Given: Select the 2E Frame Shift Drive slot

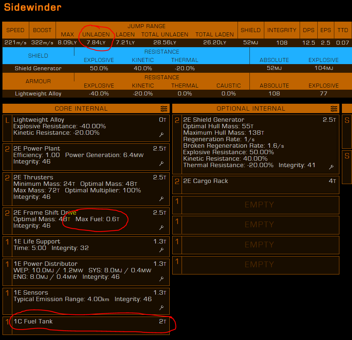Looking at the screenshot, I should tap(86, 221).
